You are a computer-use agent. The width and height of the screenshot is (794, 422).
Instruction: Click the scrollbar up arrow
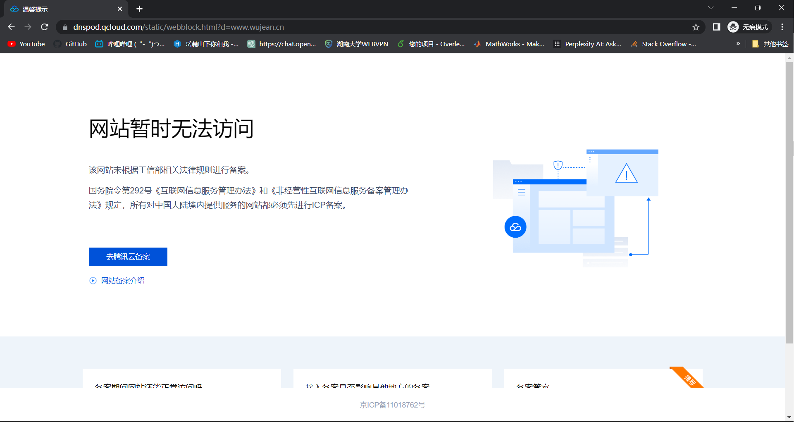click(x=789, y=58)
